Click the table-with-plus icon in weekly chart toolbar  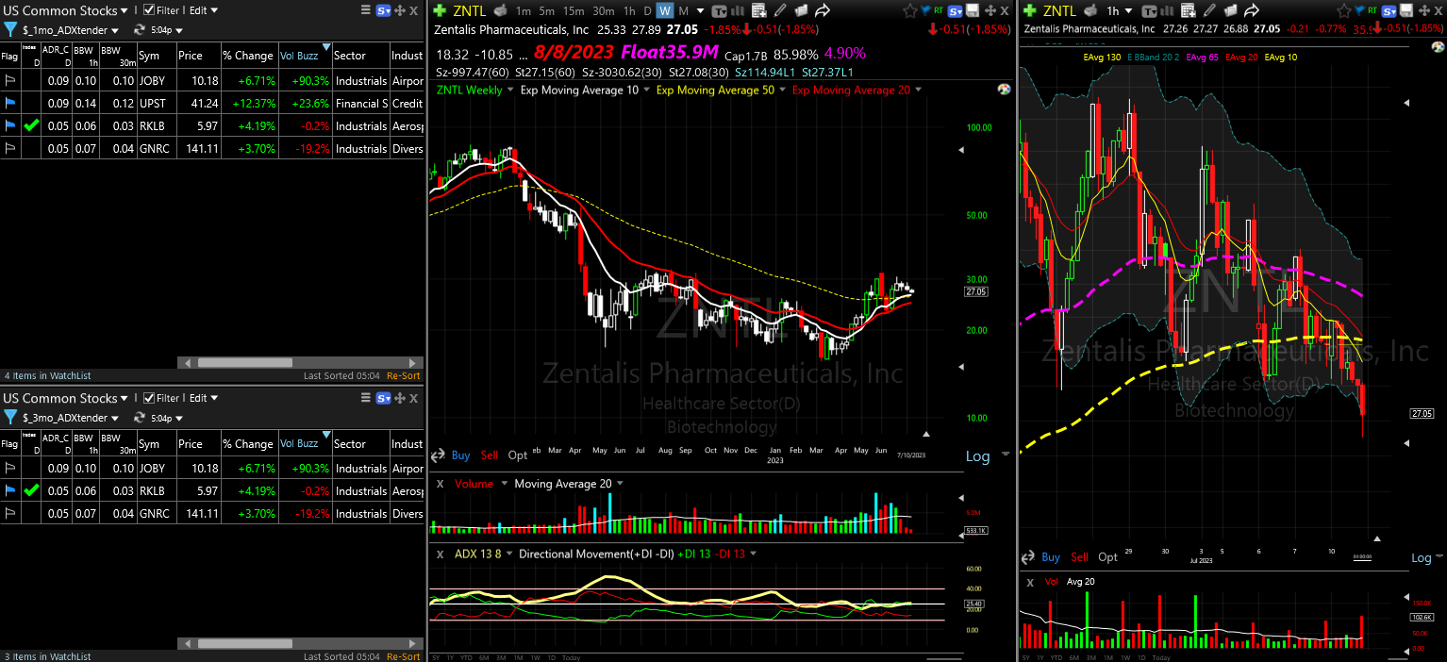pyautogui.click(x=759, y=11)
